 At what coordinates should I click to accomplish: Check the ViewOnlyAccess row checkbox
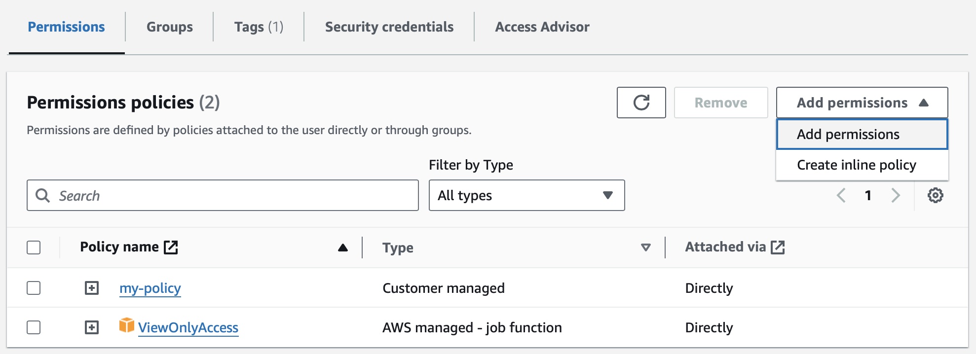(x=34, y=327)
